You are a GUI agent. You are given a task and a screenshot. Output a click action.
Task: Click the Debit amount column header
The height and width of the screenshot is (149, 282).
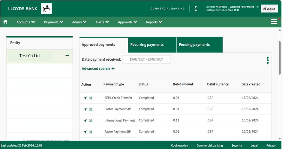[x=183, y=84]
